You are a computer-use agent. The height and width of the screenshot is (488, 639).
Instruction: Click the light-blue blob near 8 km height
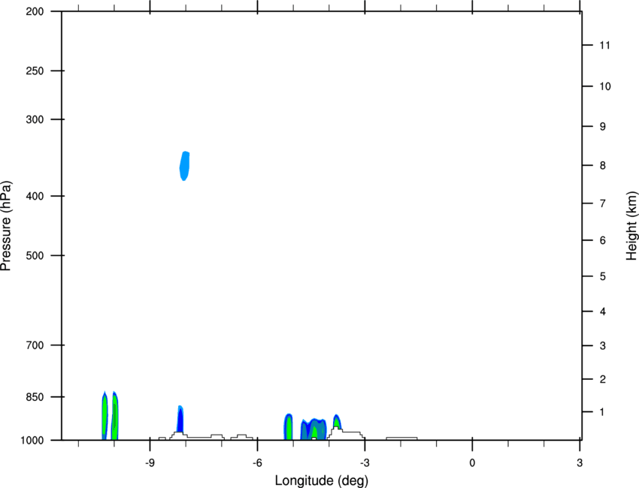tap(185, 166)
